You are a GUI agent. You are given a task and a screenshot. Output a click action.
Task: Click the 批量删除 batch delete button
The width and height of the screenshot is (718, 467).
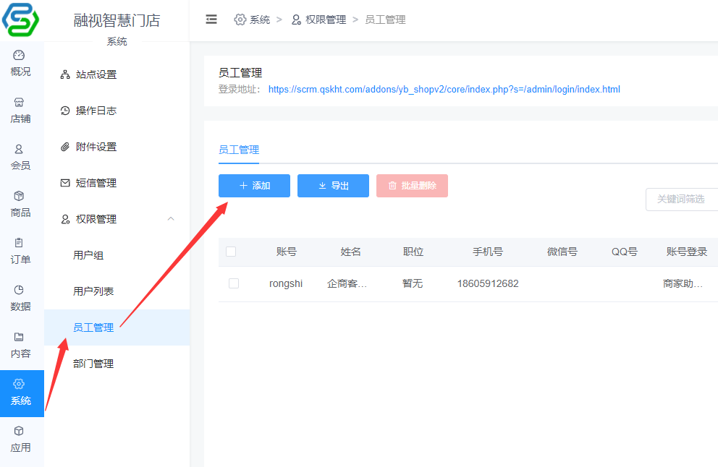[x=412, y=186]
